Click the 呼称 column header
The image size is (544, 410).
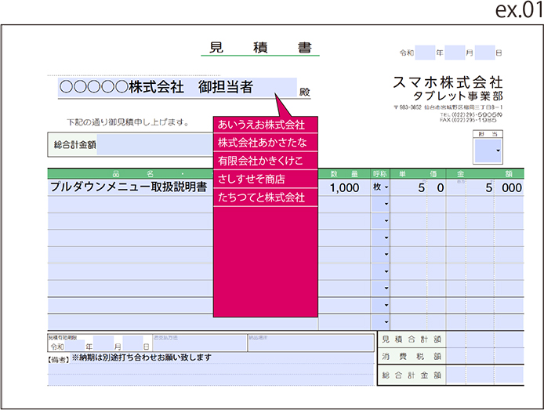380,174
